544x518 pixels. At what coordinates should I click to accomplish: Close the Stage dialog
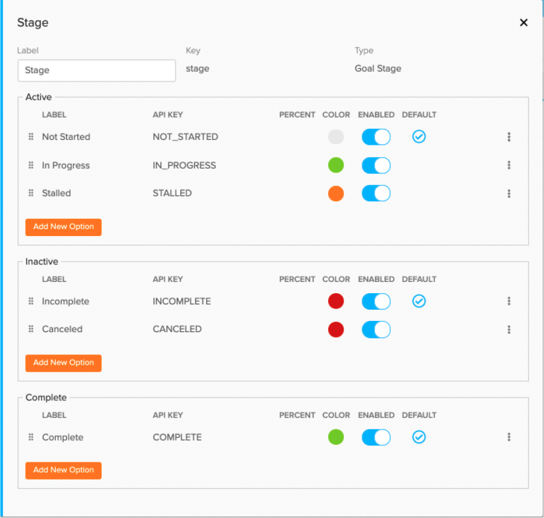[x=524, y=22]
